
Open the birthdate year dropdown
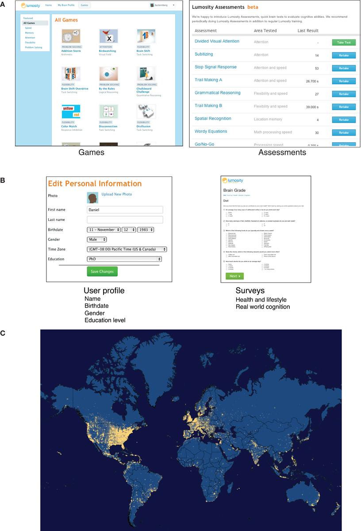146,229
